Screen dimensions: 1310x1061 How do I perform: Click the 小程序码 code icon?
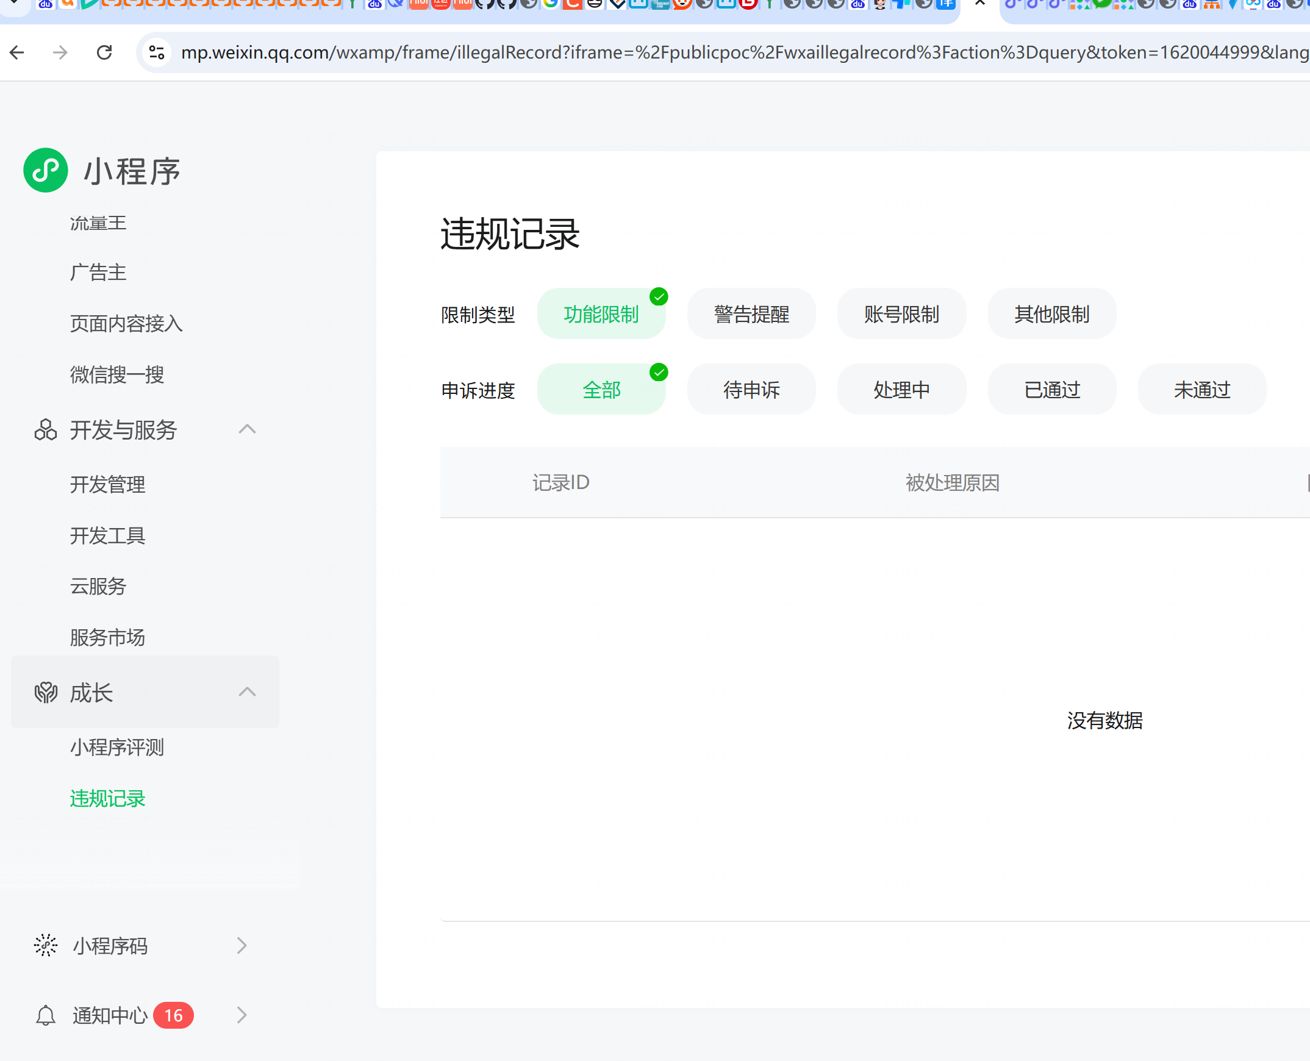tap(45, 946)
